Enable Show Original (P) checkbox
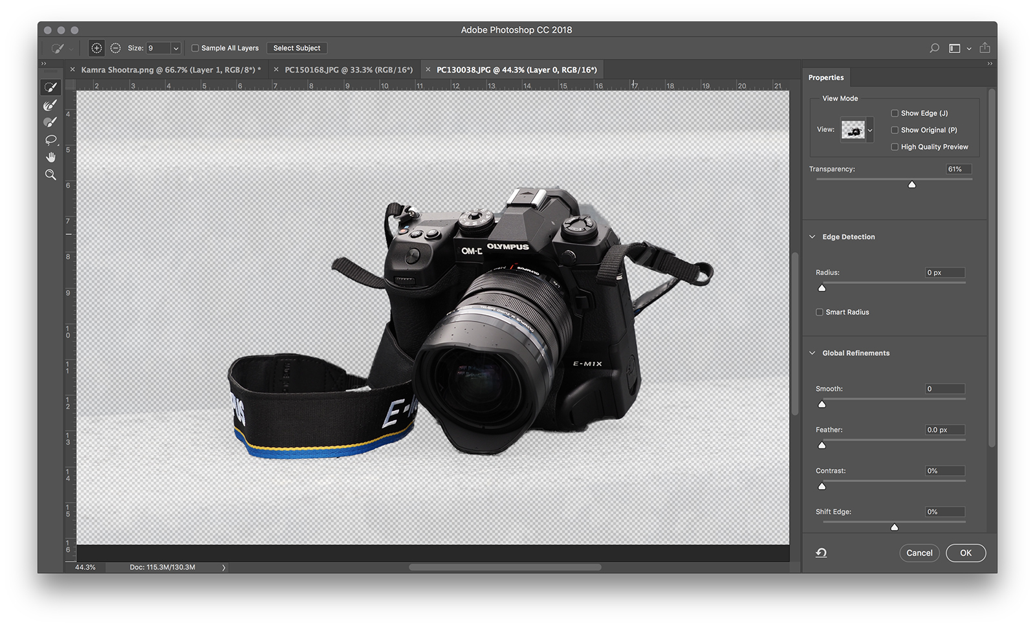 point(895,130)
